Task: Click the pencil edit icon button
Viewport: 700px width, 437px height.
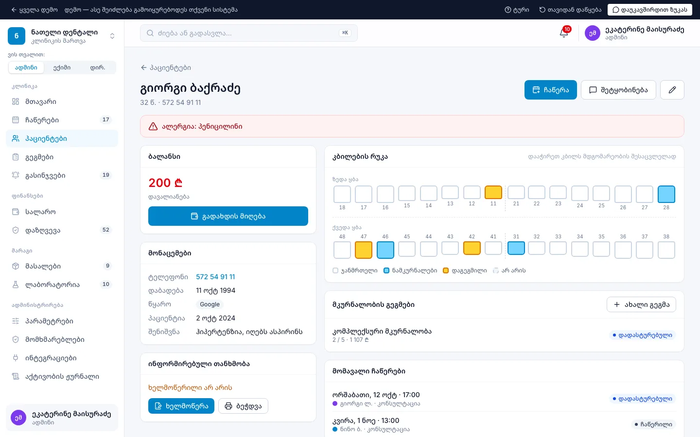Action: (x=672, y=90)
